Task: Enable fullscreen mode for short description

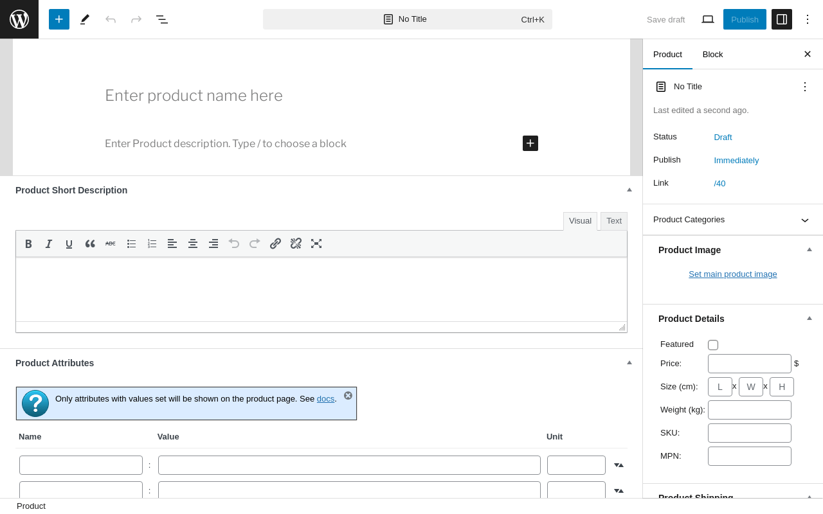Action: click(x=316, y=244)
